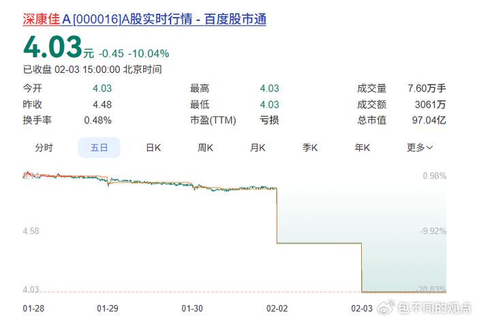This screenshot has width=477, height=320.
Task: Click the 最低 label
Action: (200, 105)
